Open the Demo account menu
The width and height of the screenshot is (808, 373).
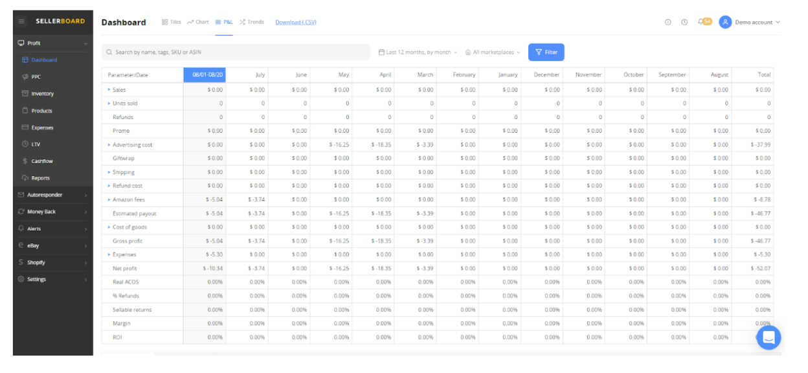click(x=750, y=22)
